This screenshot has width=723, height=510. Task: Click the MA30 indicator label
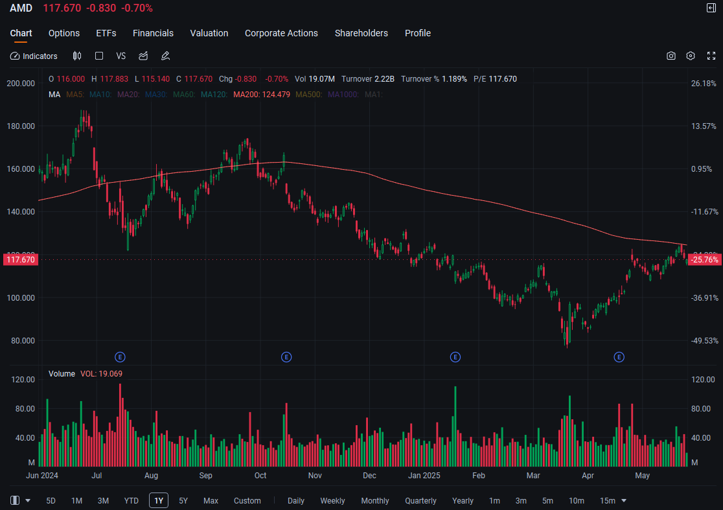pyautogui.click(x=156, y=94)
